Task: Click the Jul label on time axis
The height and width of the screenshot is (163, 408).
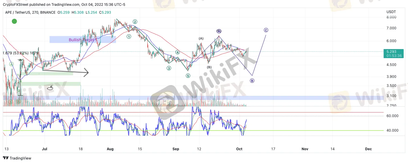Action: pos(44,149)
